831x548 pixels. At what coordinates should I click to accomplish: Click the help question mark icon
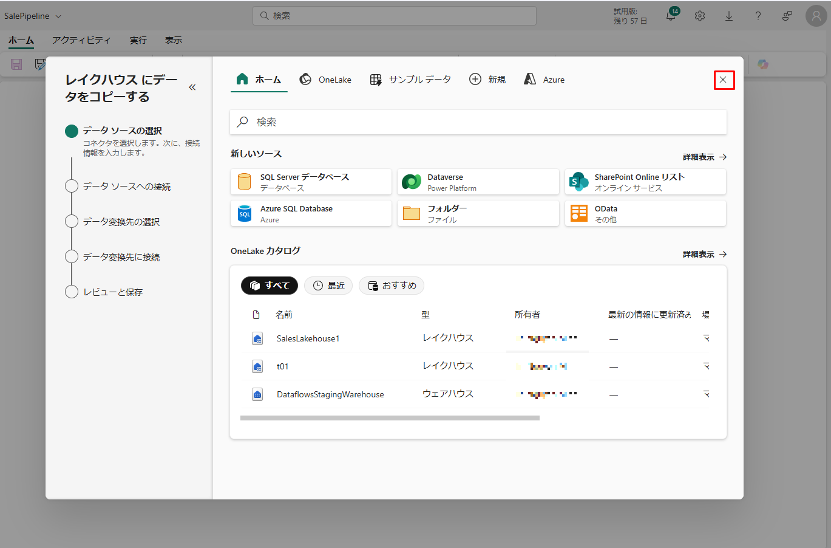pos(758,16)
